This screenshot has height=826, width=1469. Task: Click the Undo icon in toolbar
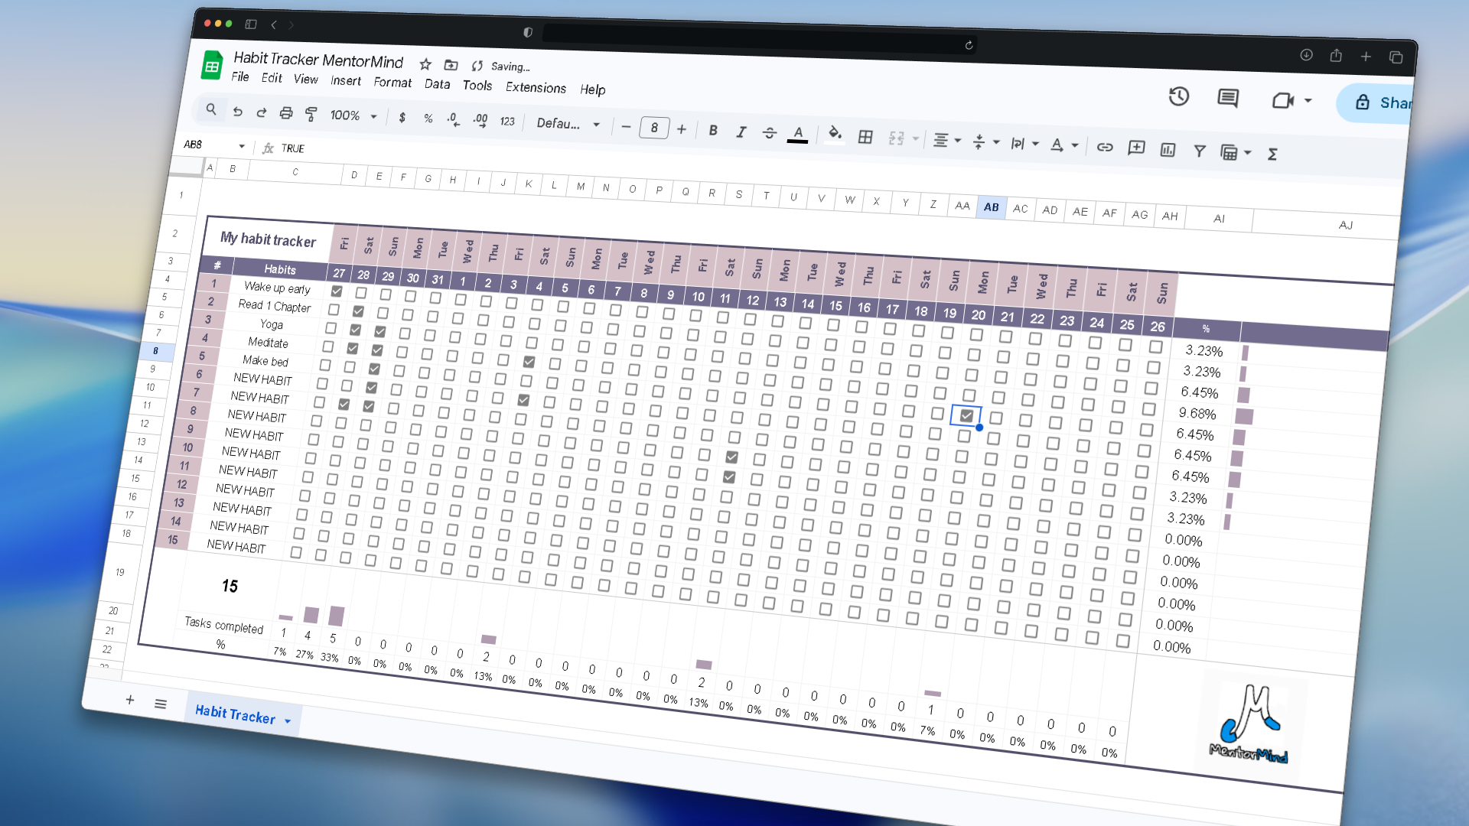click(x=238, y=112)
